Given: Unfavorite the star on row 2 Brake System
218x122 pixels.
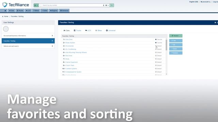Looking at the screenshot, I should 156,43.
